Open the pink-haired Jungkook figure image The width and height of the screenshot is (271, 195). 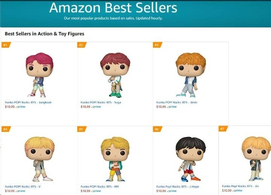[39, 75]
